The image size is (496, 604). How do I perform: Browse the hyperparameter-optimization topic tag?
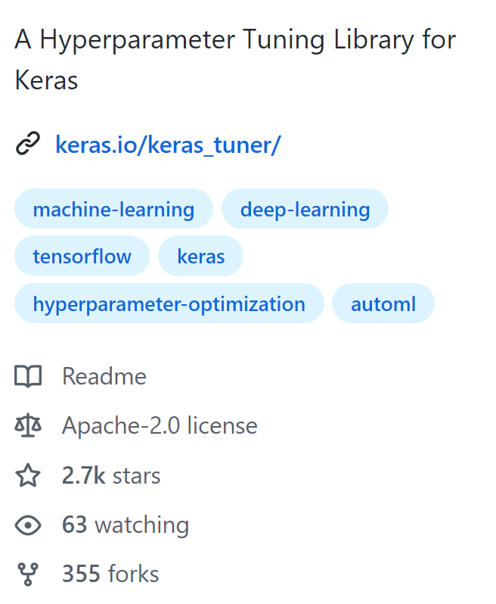click(169, 304)
